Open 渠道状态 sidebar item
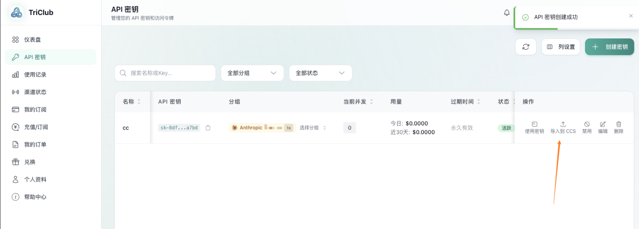Viewport: 639px width, 229px height. [x=51, y=92]
